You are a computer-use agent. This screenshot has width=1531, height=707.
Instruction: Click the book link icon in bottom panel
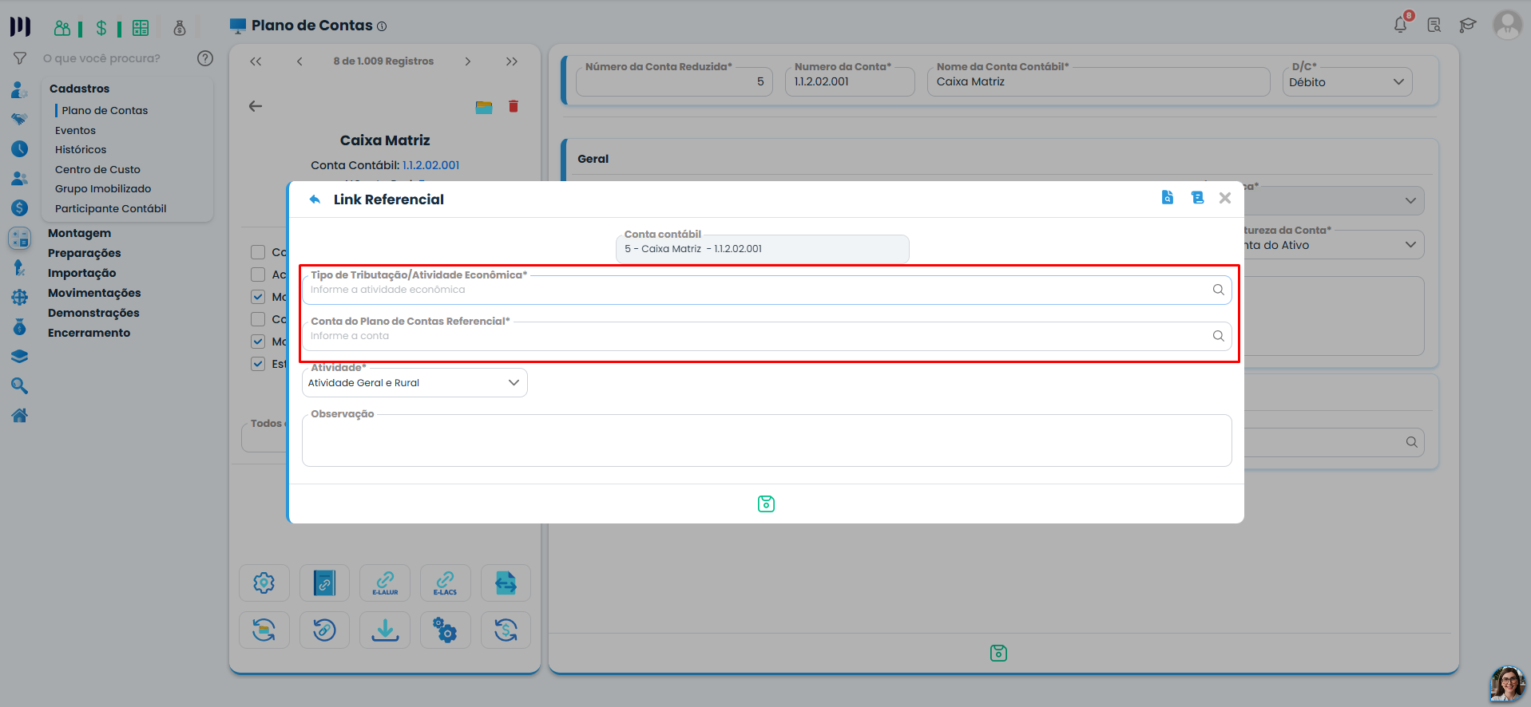[324, 583]
